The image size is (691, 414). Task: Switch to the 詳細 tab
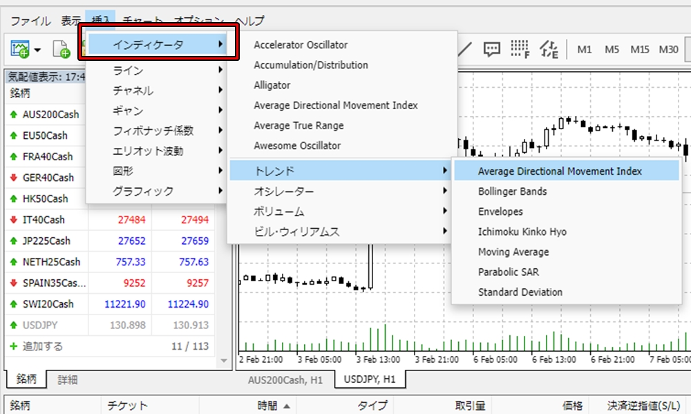[68, 379]
